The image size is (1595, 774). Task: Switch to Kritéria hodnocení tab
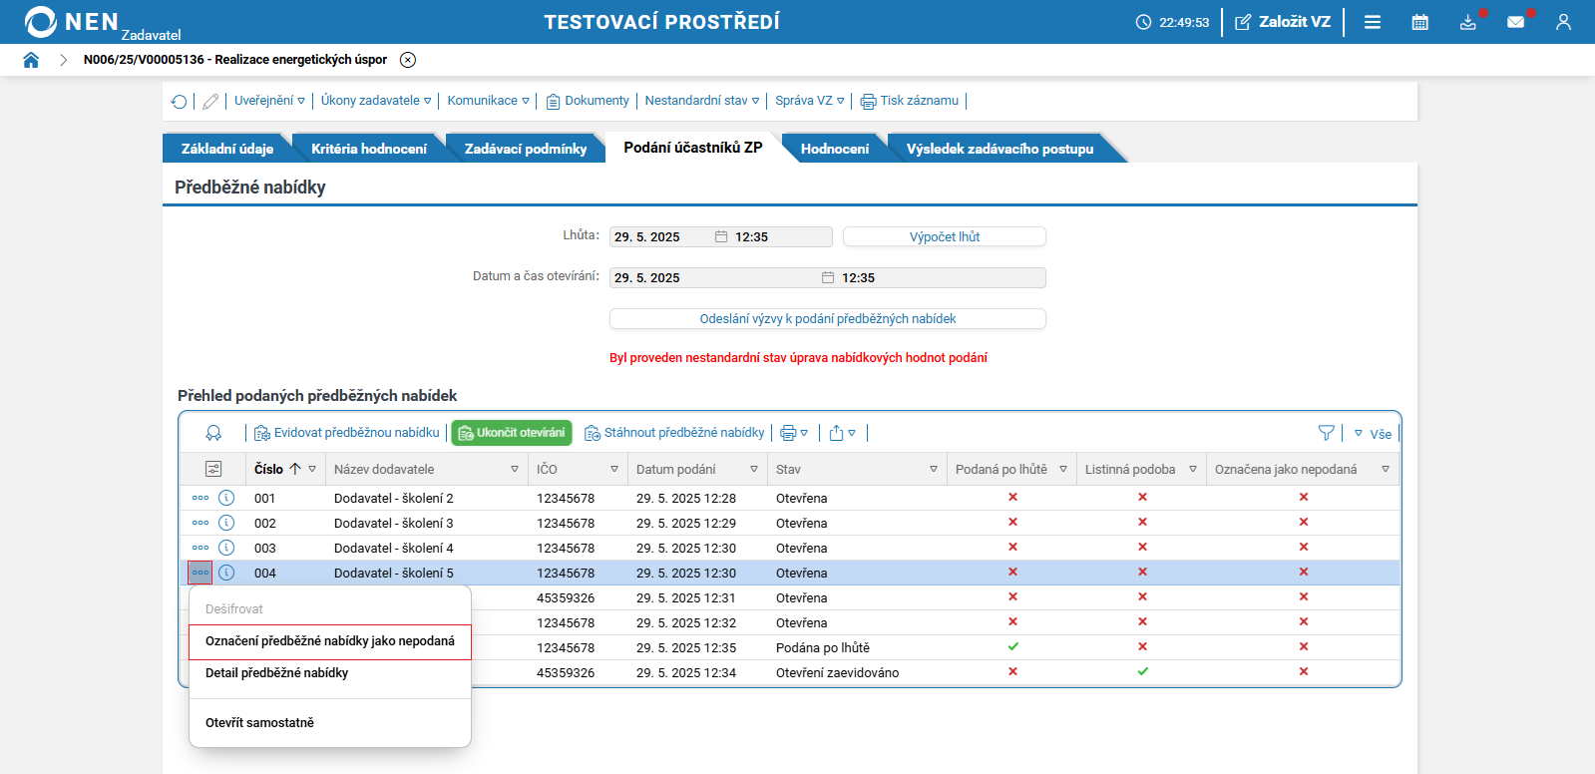[368, 149]
